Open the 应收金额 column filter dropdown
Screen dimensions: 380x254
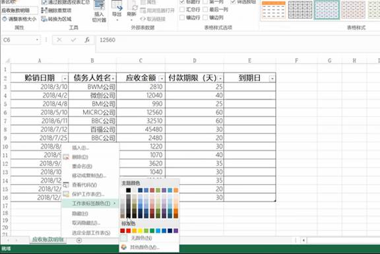coord(162,79)
